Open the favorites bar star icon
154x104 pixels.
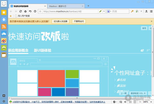pos(11,16)
